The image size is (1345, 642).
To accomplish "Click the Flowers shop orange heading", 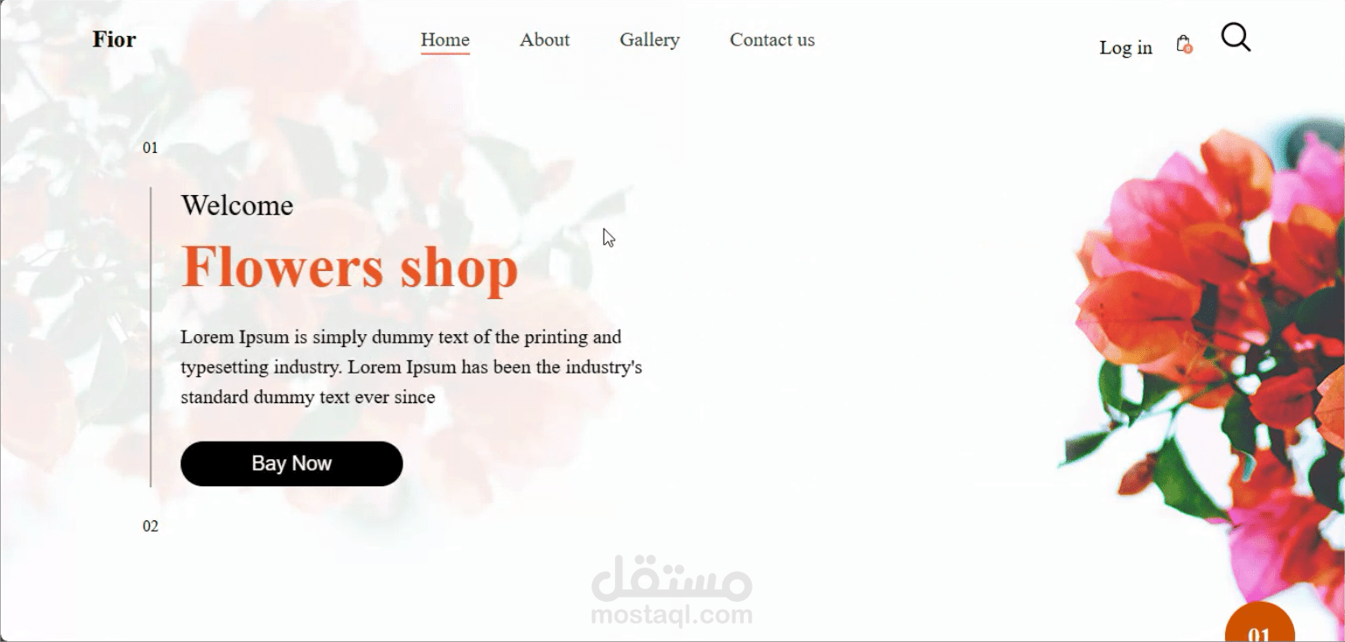I will [x=349, y=267].
